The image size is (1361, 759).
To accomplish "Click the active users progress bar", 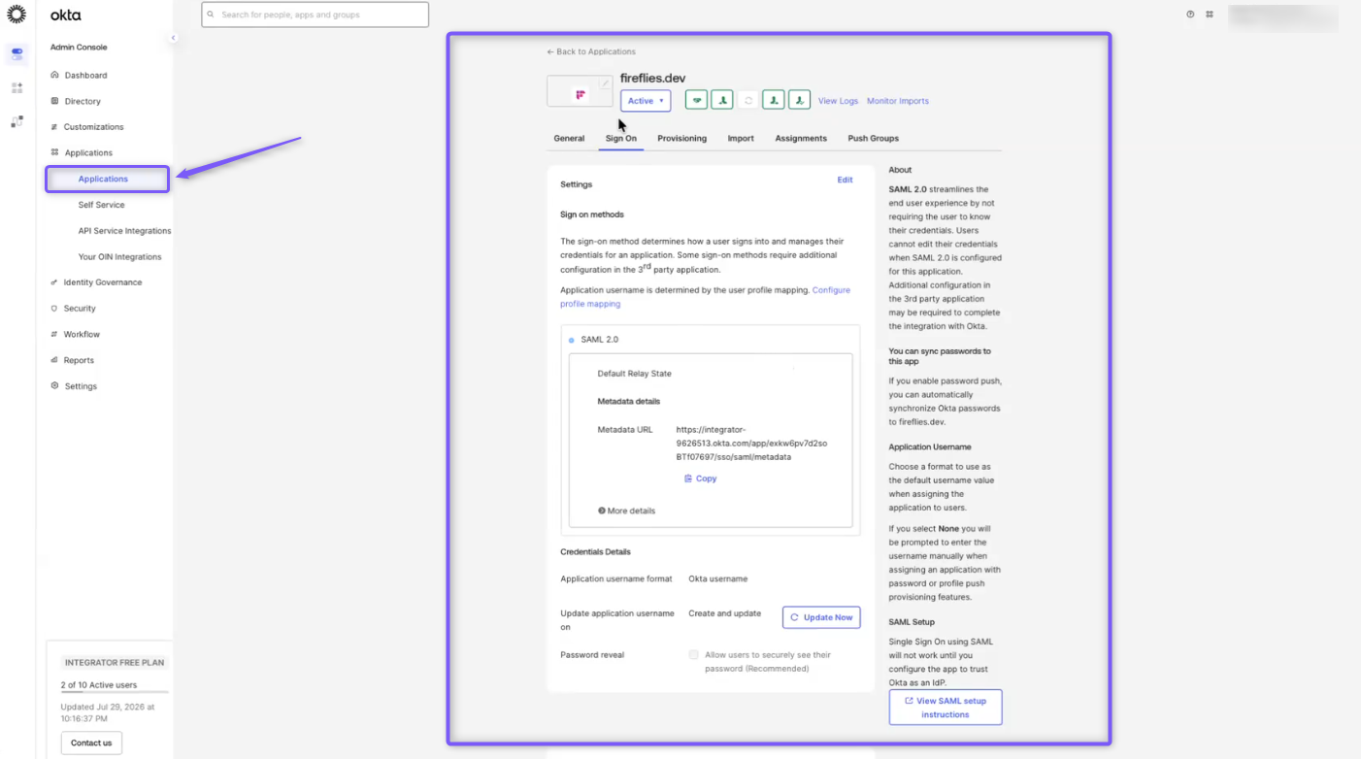I will 115,693.
